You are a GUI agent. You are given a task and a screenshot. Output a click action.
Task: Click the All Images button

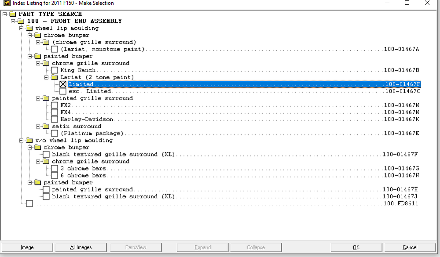81,247
